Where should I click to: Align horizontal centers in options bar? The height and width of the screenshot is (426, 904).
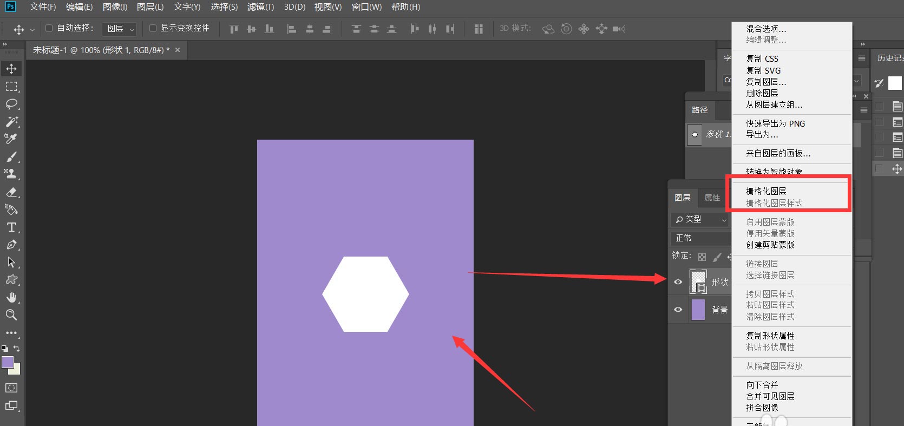[310, 29]
